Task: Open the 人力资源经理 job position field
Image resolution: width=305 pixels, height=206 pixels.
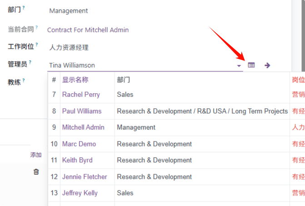Action: [69, 47]
